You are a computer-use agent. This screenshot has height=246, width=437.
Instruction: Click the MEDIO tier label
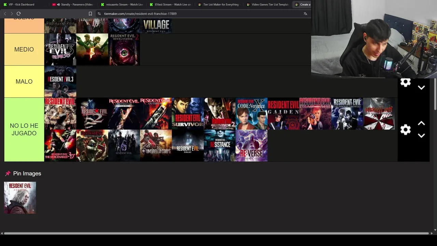[24, 50]
